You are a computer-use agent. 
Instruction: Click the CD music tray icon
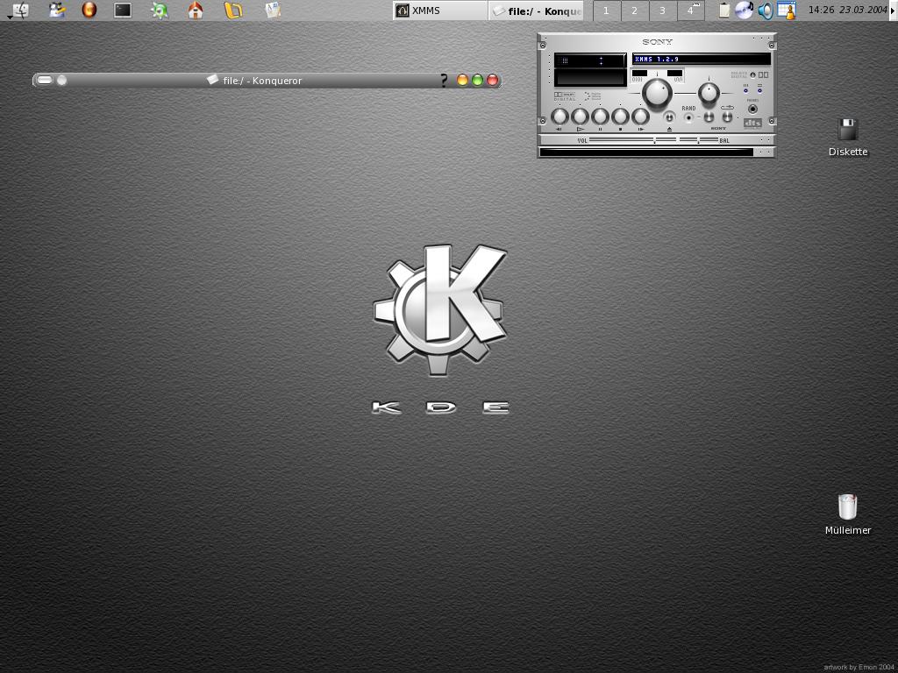[x=744, y=11]
